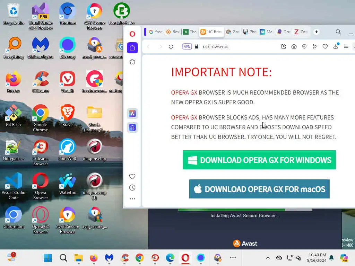Click first red OPERA GX link
Image resolution: width=355 pixels, height=266 pixels.
[184, 92]
